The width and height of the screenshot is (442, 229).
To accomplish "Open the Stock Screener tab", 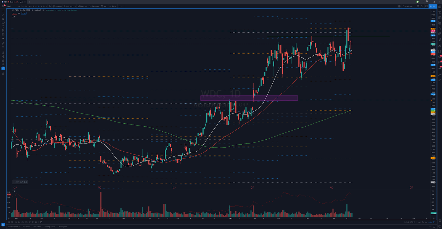I will click(13, 227).
